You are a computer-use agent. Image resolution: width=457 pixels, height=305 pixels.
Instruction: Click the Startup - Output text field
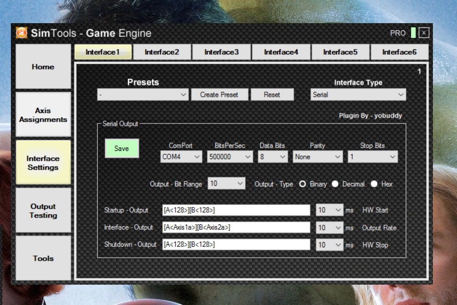pyautogui.click(x=236, y=210)
